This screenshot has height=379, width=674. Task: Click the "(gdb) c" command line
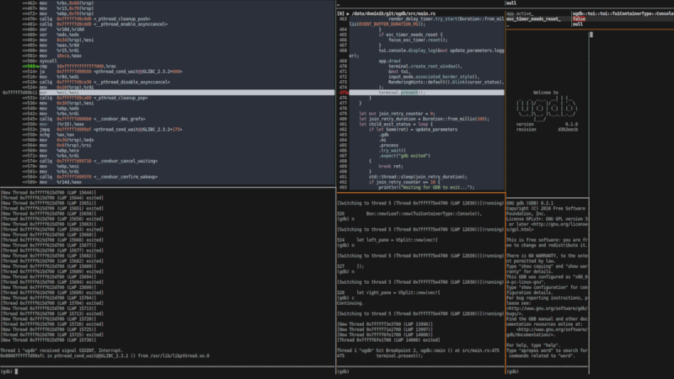(345, 298)
